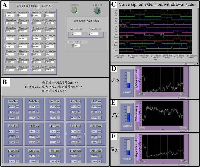This screenshot has width=200, height=167.
Task: Click the 2nd Clam voltage V value
Action: click(x=32, y=112)
